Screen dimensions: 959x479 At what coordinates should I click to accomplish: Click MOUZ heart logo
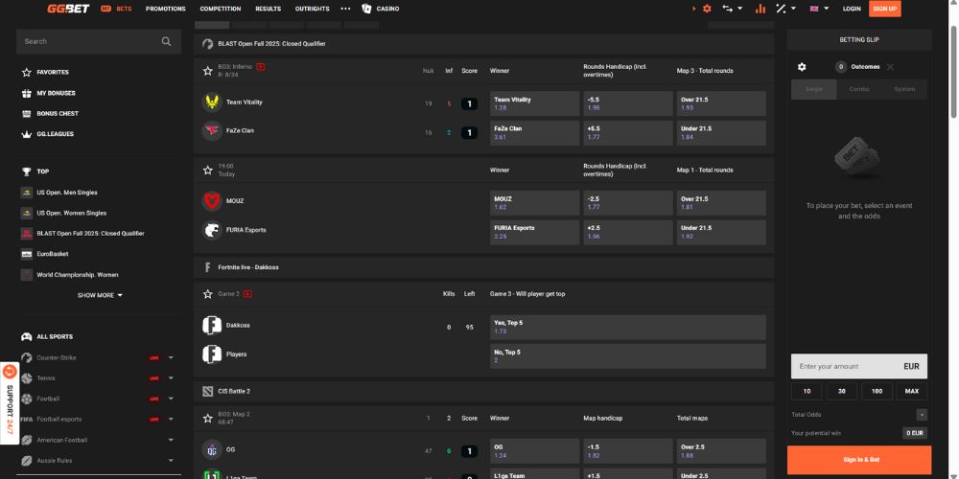point(212,201)
